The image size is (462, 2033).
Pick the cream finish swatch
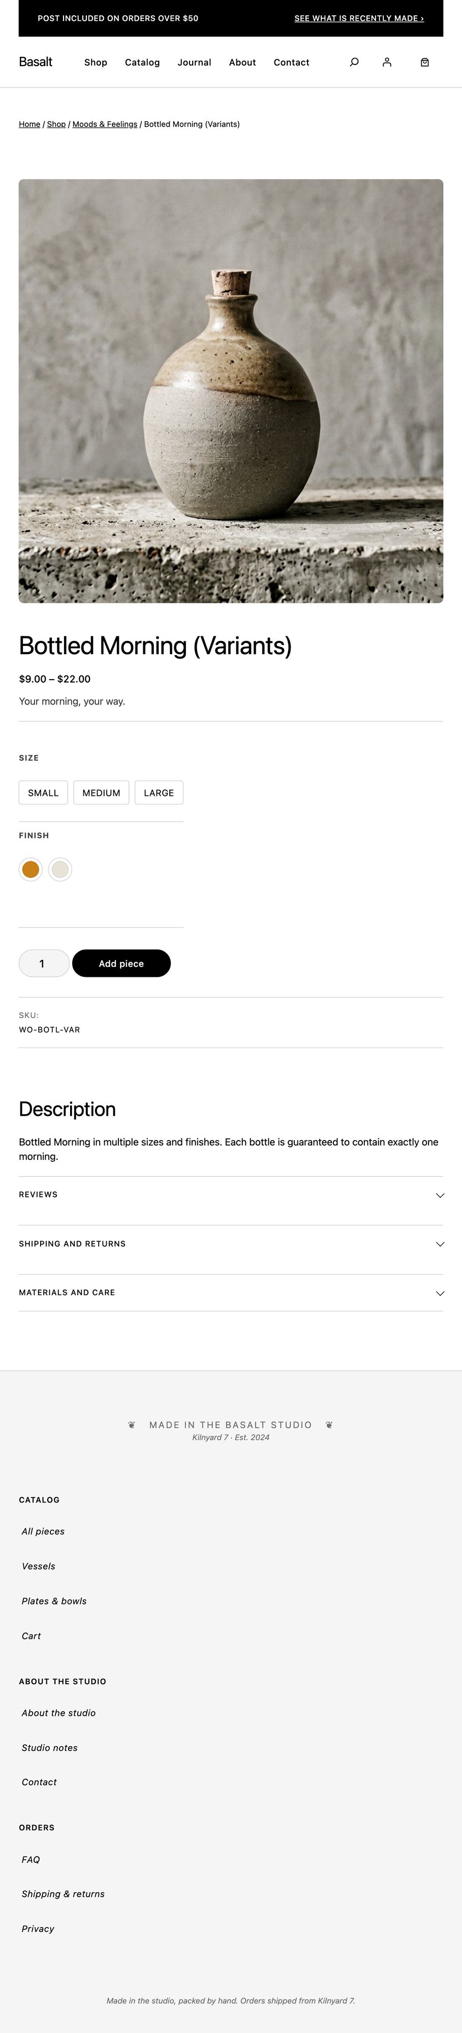(x=60, y=869)
